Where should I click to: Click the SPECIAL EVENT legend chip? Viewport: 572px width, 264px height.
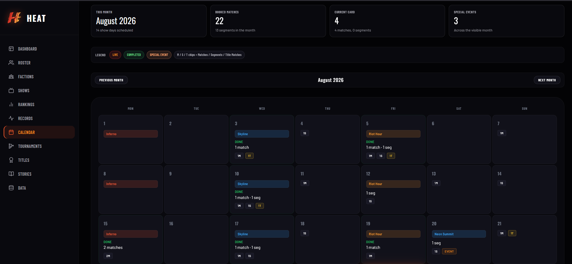click(x=159, y=55)
